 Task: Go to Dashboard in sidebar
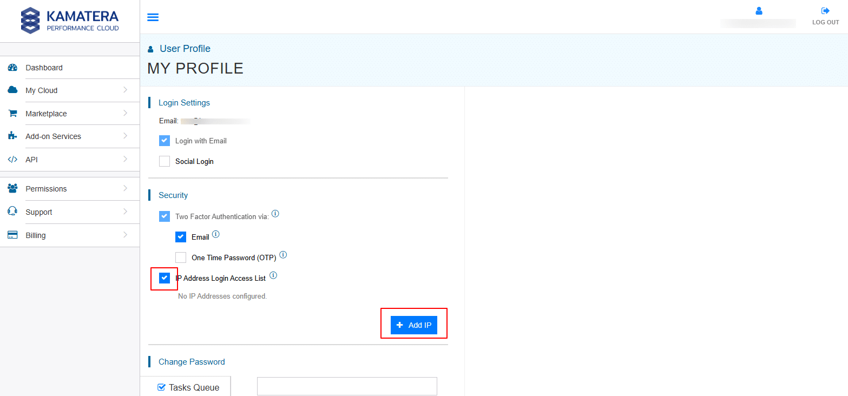44,68
